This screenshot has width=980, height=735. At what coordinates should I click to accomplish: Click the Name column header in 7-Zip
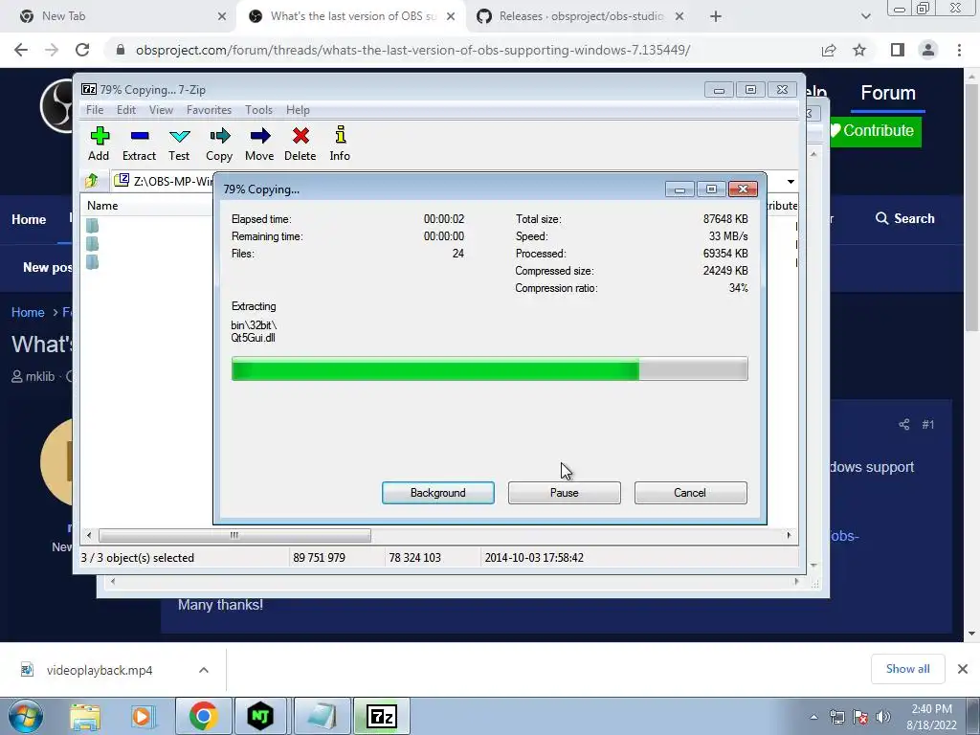point(102,206)
